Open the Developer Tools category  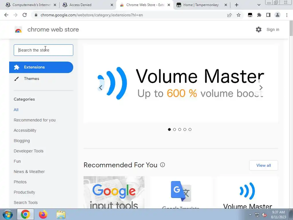pyautogui.click(x=29, y=151)
